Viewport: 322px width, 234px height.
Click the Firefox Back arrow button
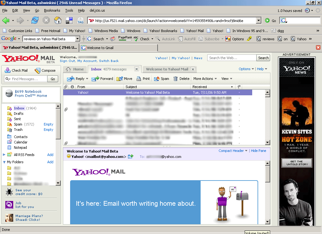coord(6,20)
